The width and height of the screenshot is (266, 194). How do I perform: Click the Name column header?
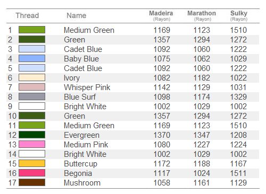(77, 15)
